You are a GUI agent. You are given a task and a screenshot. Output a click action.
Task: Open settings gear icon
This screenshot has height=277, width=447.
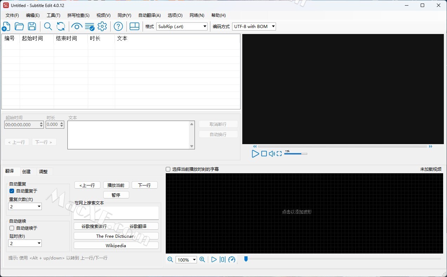(x=102, y=26)
